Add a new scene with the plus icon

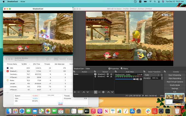75,92
